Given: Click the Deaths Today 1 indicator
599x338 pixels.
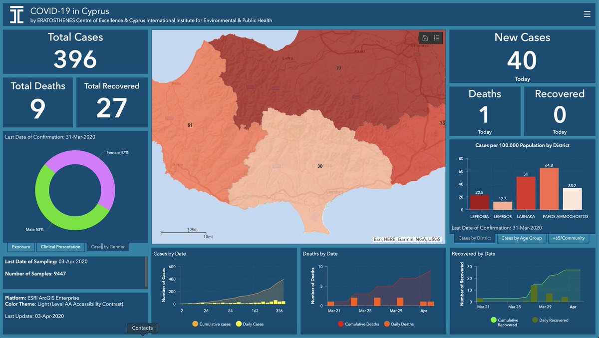Looking at the screenshot, I should (485, 111).
